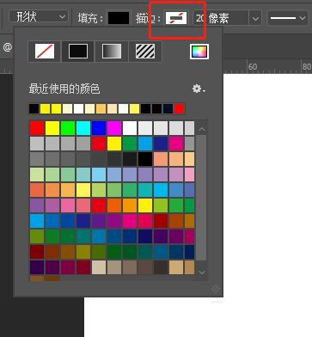The height and width of the screenshot is (337, 312).
Task: Choose pure black swatch in the swatch grid
Action: point(145,159)
